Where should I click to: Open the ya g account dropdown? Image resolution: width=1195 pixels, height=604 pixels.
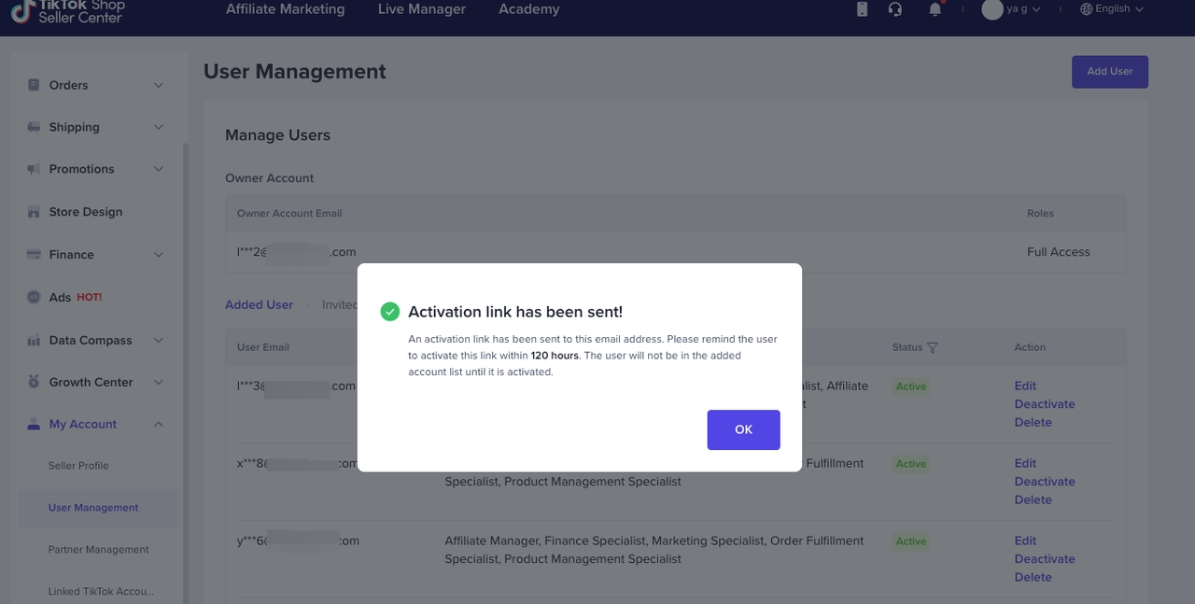click(1011, 9)
